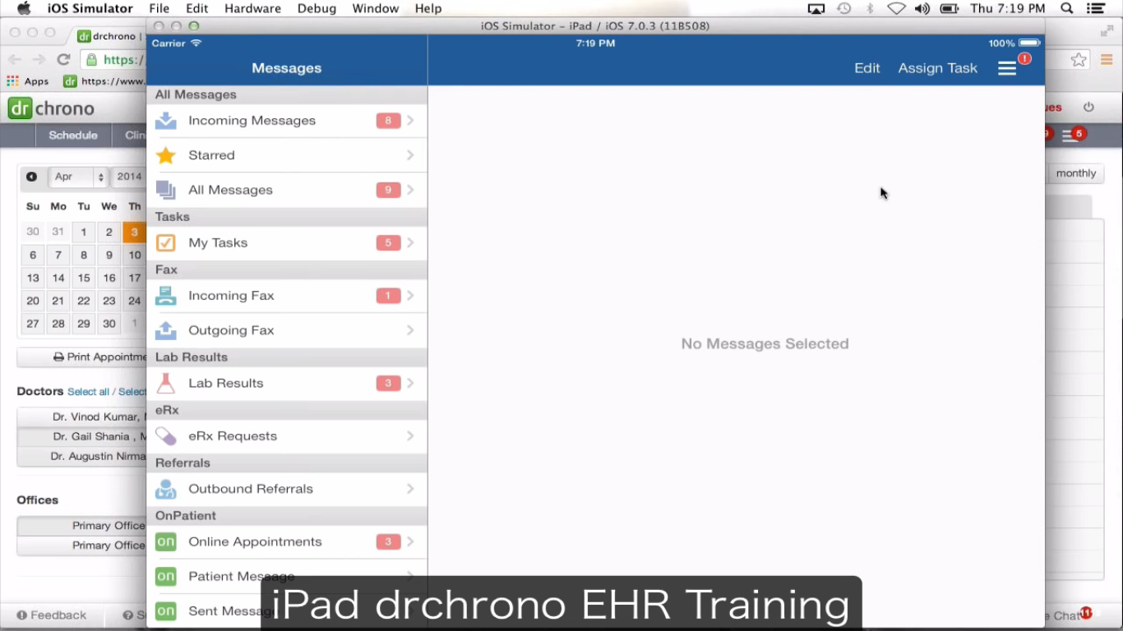
Task: Click the drchrono logo in browser
Action: (51, 108)
